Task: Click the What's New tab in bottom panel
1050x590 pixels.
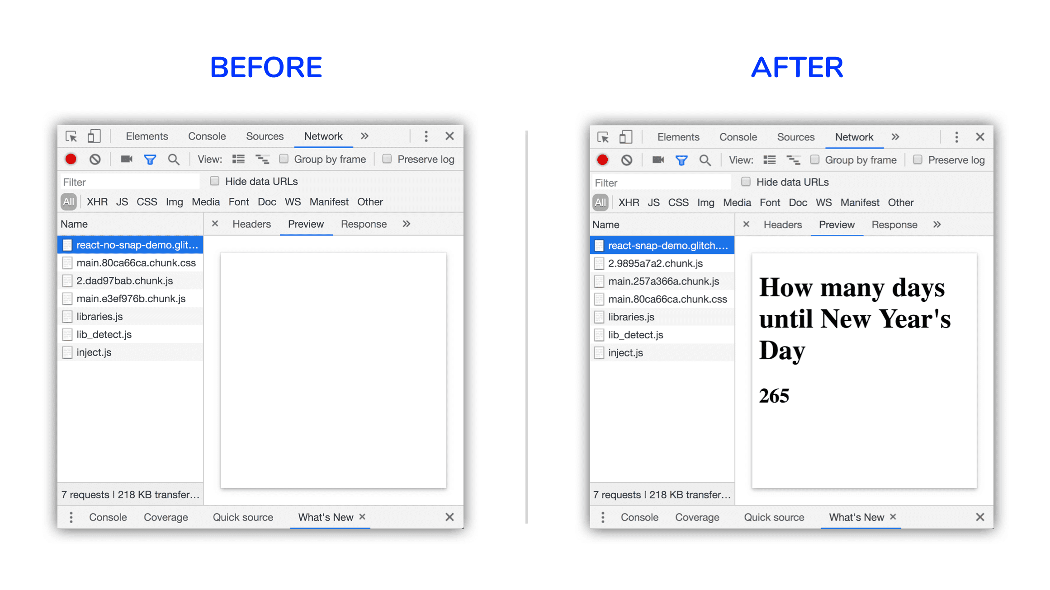Action: pyautogui.click(x=324, y=518)
